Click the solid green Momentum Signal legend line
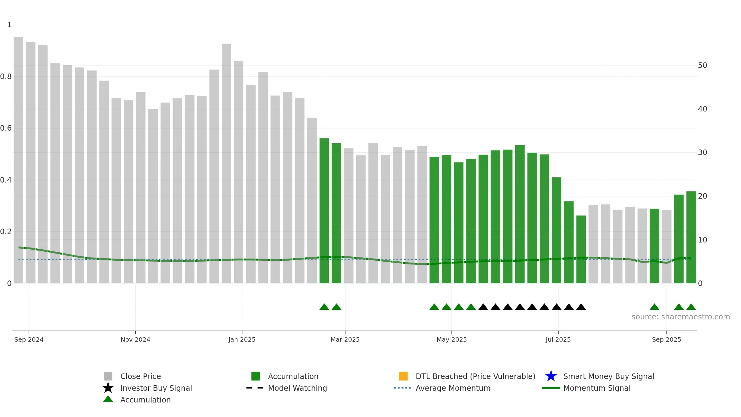Screen dimensions: 741x417 coord(551,388)
